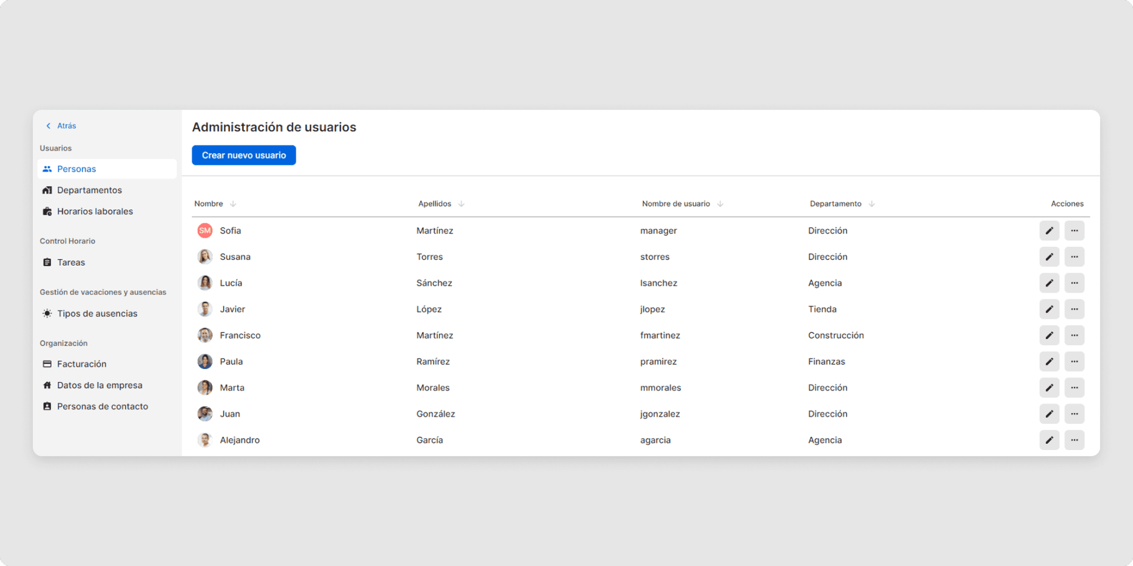The height and width of the screenshot is (566, 1133).
Task: Open three-dot menu for Francisco Martínez
Action: tap(1074, 335)
